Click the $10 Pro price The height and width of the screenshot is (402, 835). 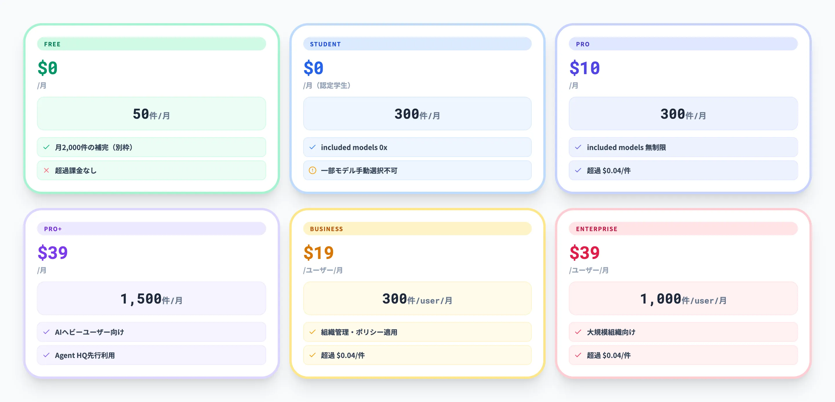(x=584, y=68)
